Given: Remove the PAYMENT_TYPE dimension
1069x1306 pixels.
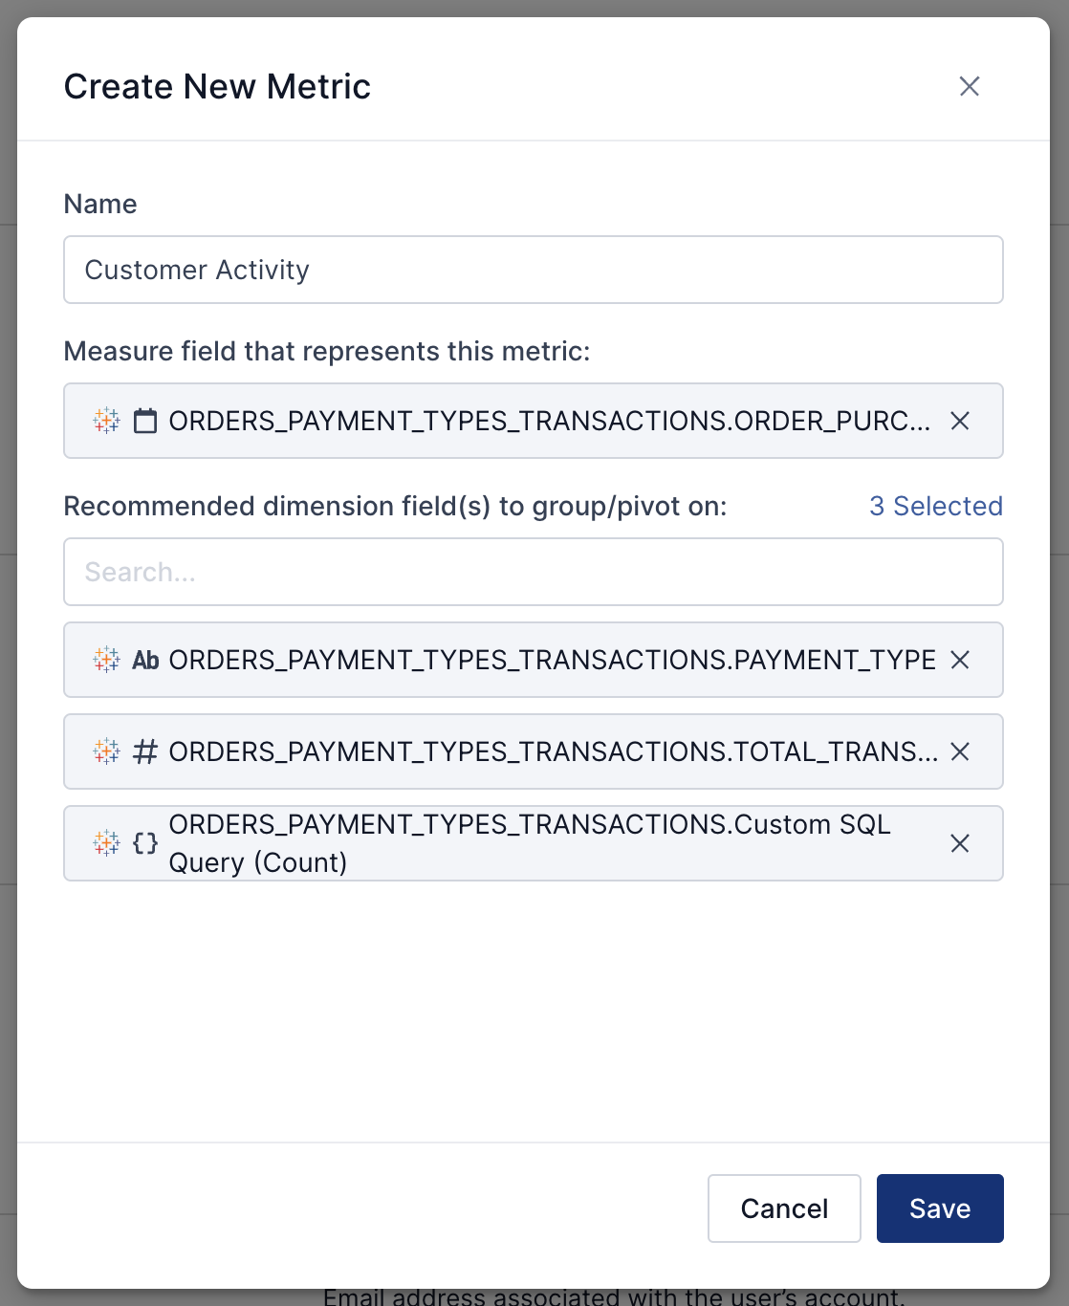Looking at the screenshot, I should coord(960,660).
